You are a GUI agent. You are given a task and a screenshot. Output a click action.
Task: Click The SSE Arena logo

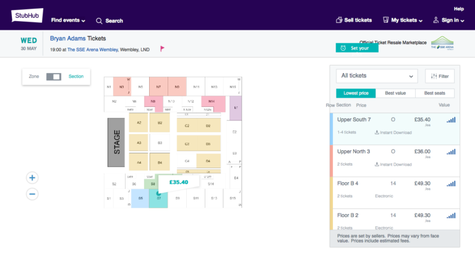442,43
